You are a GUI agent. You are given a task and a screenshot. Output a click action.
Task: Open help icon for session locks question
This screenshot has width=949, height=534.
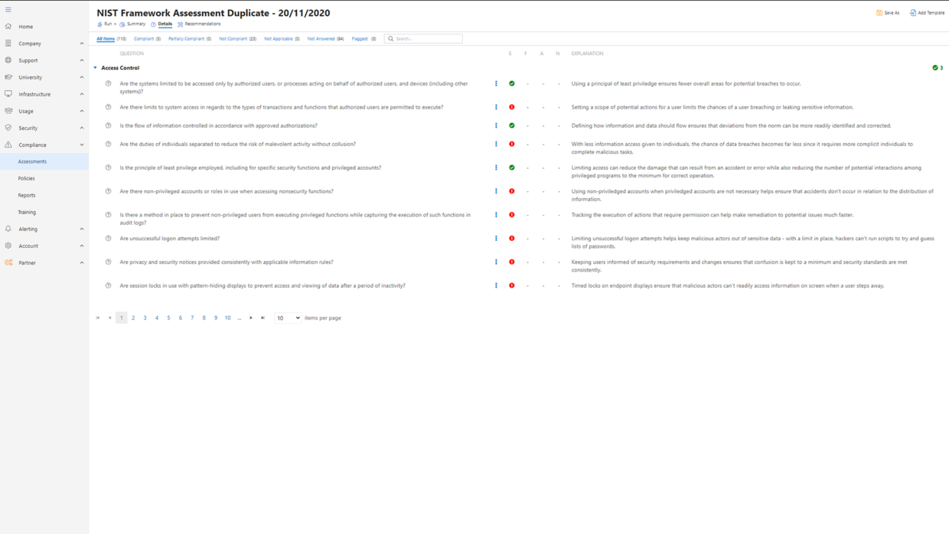pos(108,286)
